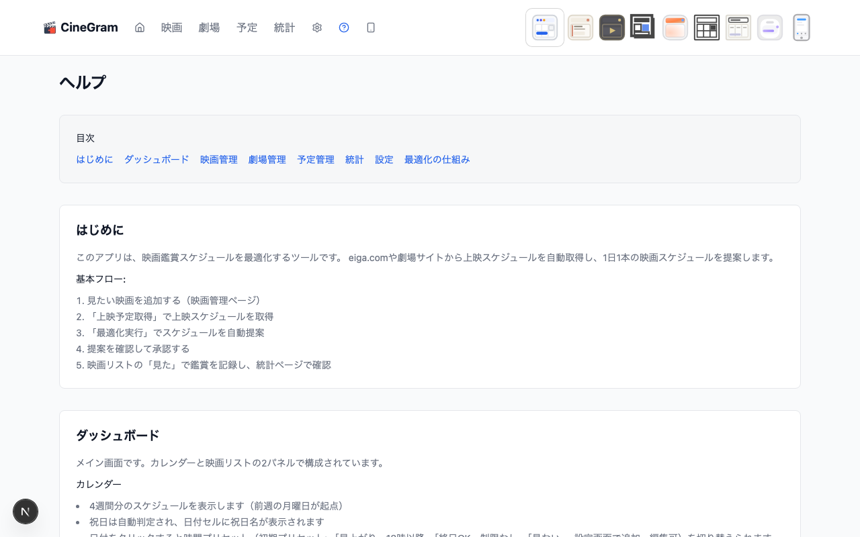Viewport: 860px width, 537px height.
Task: Choose the purple bubble soft theme icon
Action: click(769, 28)
